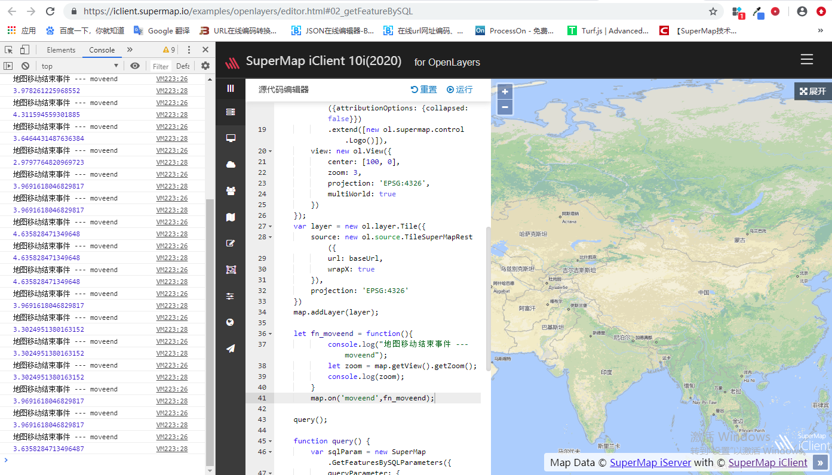Switch to the Elements tab

(61, 50)
